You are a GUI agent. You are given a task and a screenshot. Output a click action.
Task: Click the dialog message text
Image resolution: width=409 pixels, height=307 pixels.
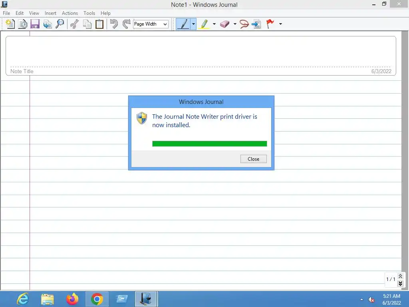point(204,121)
